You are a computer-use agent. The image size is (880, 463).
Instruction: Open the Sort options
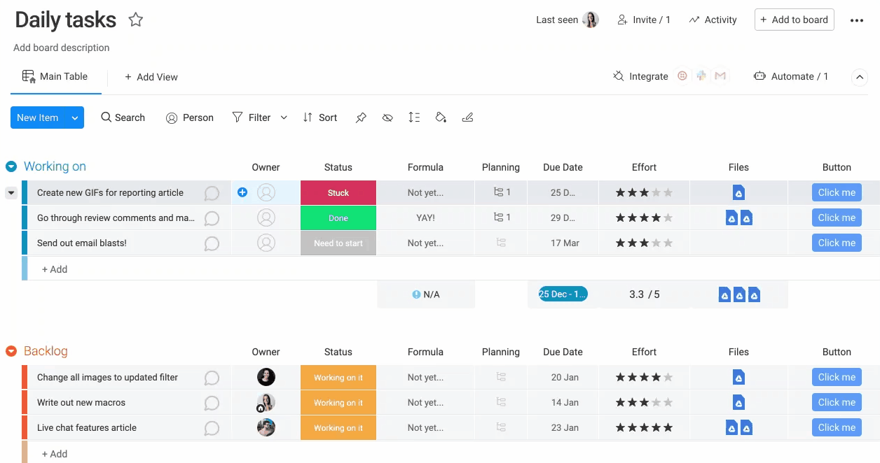319,117
